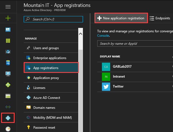173x132 pixels.
Task: Click the Virtual machines monitor icon
Action: click(x=8, y=74)
